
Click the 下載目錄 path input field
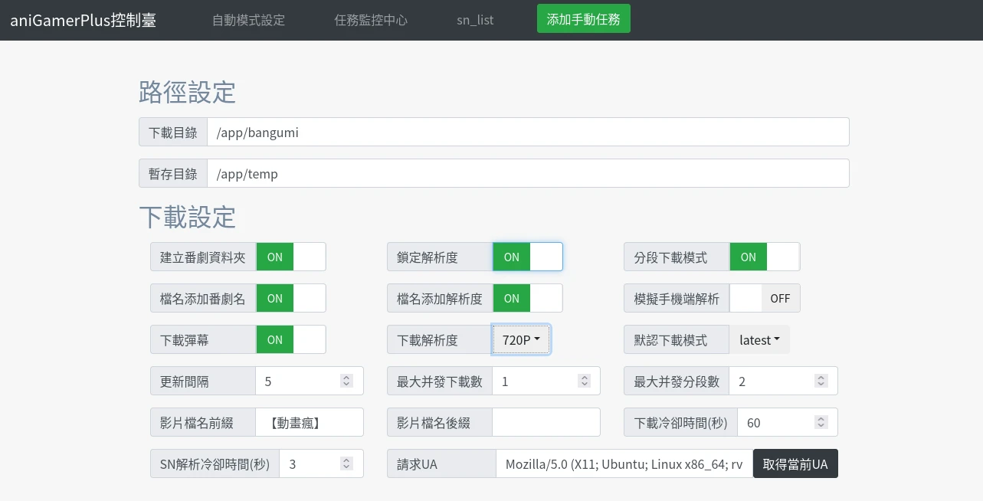tap(527, 133)
